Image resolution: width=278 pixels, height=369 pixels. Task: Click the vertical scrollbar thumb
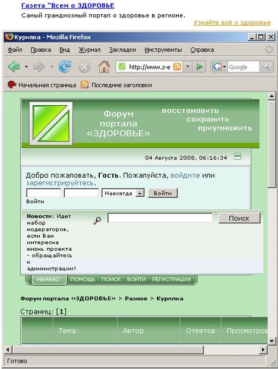pos(272,144)
